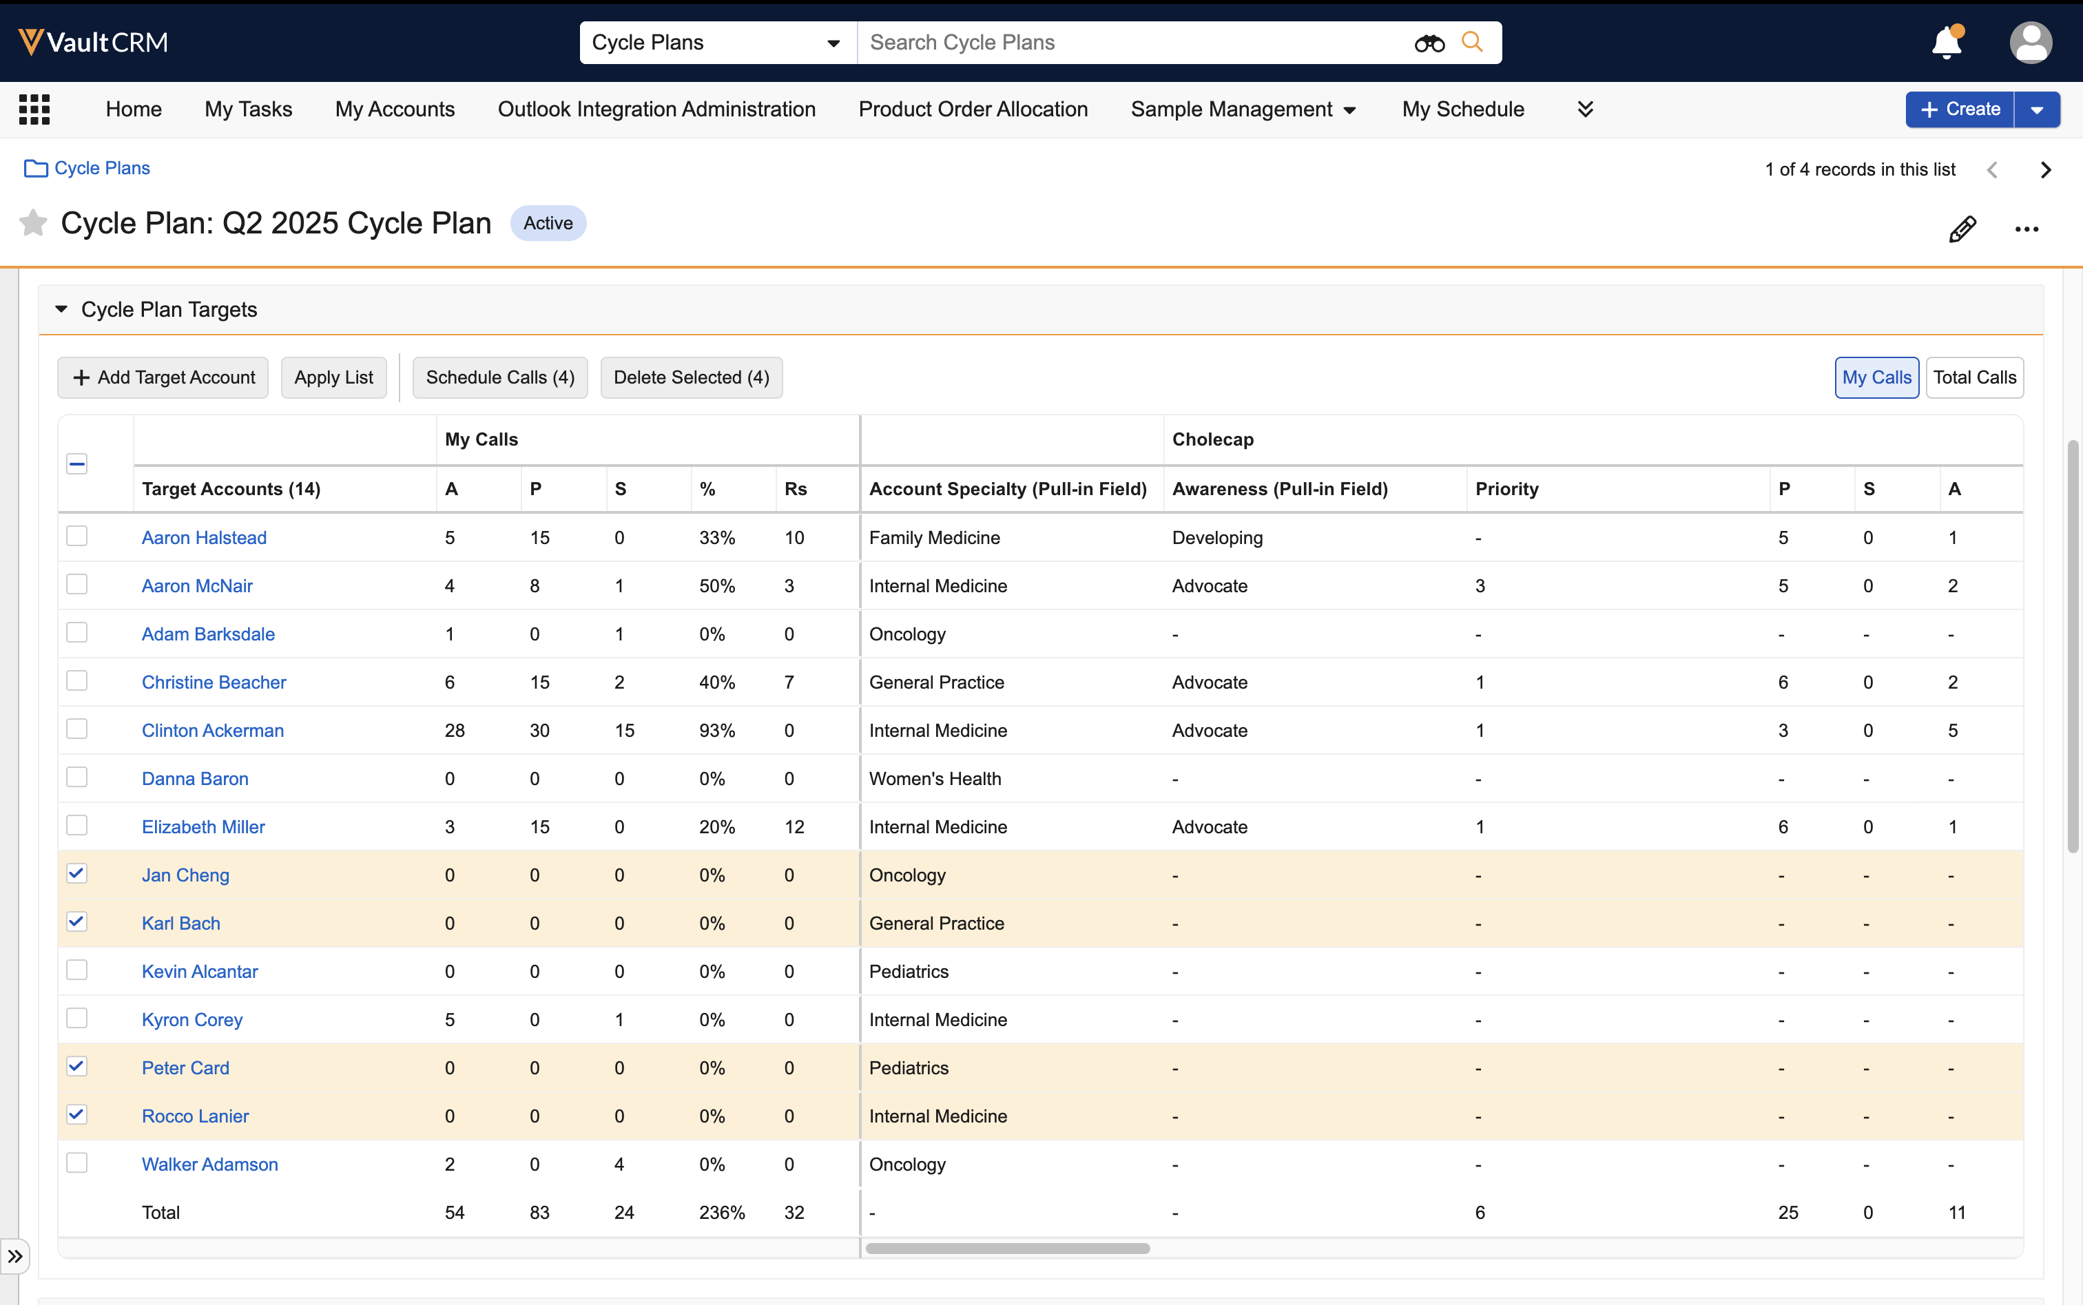2083x1305 pixels.
Task: Favorite the cycle plan with star icon
Action: click(33, 224)
